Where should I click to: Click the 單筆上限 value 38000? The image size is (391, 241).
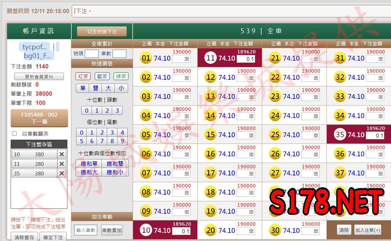pos(44,94)
